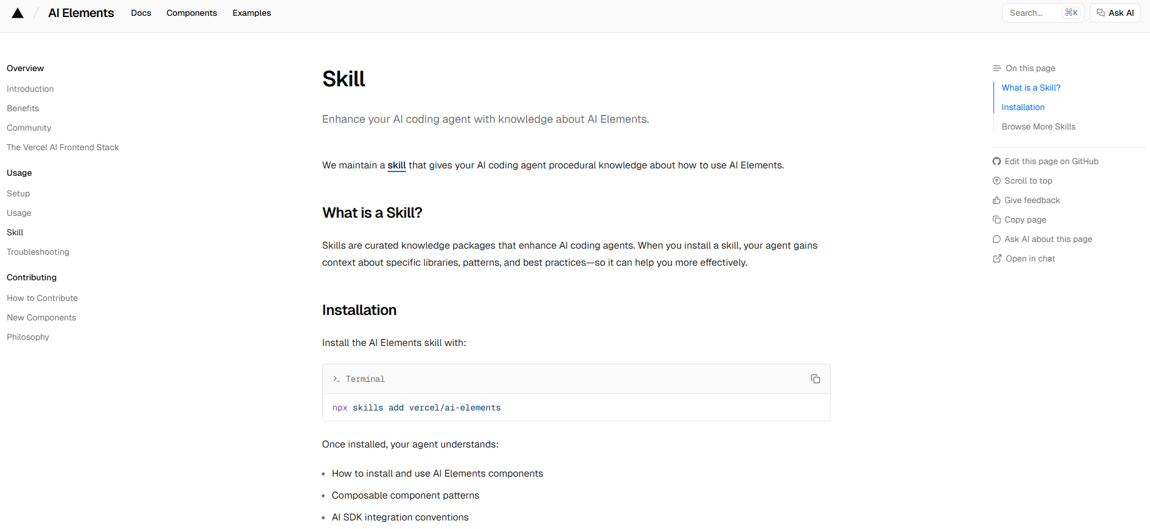Viewport: 1150px width, 529px height.
Task: Jump to Browse More Skills section
Action: [1038, 126]
